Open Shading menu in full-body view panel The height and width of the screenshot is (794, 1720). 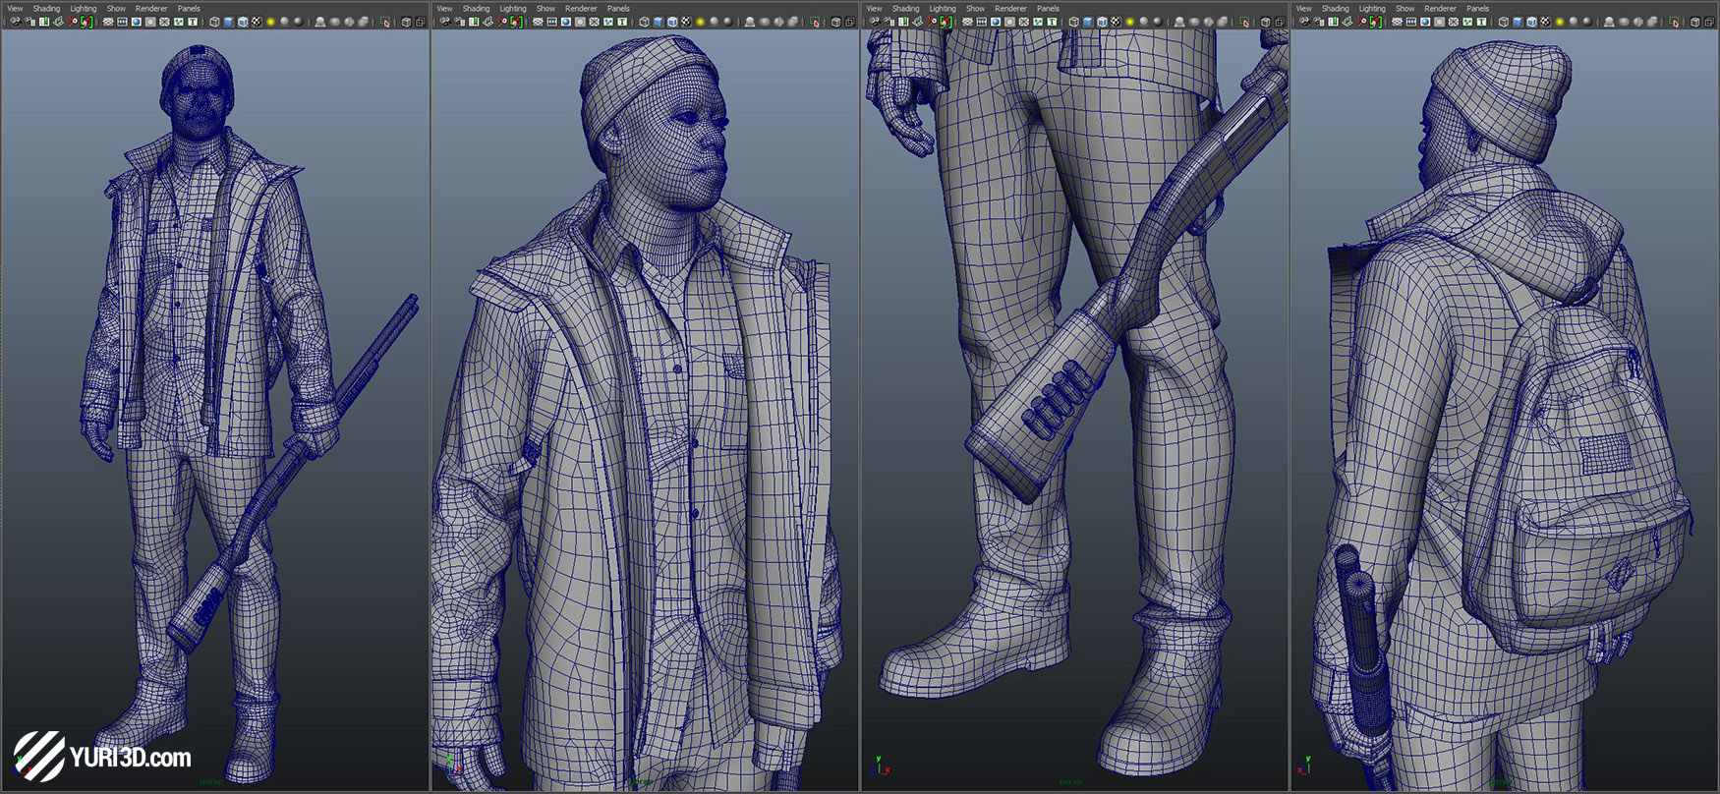[46, 9]
